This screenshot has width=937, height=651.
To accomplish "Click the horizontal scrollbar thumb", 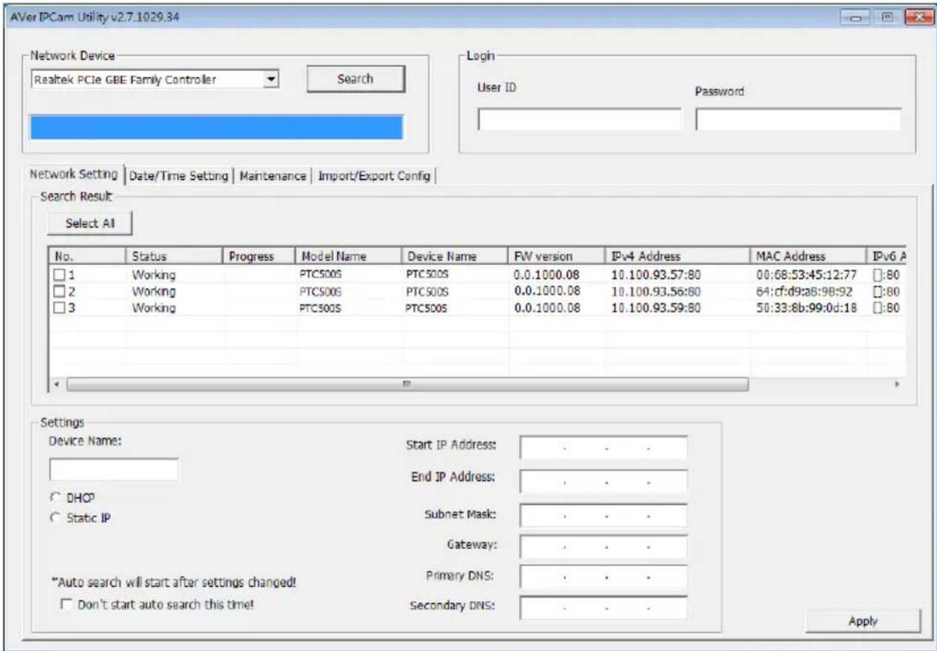I will 407,383.
